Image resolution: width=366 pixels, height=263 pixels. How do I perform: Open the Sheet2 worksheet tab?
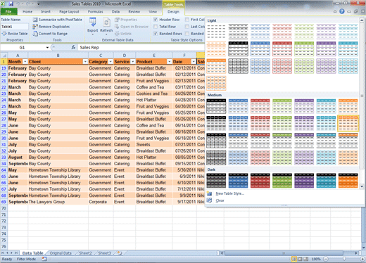85,253
